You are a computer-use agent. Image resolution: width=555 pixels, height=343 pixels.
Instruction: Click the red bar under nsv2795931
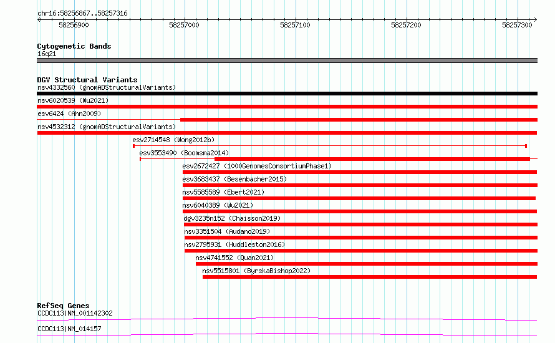click(x=361, y=251)
